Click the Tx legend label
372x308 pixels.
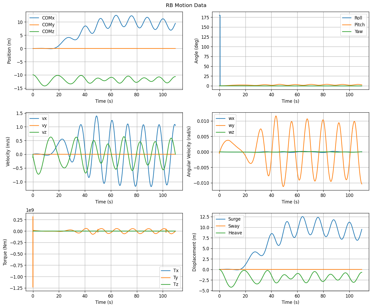click(176, 271)
